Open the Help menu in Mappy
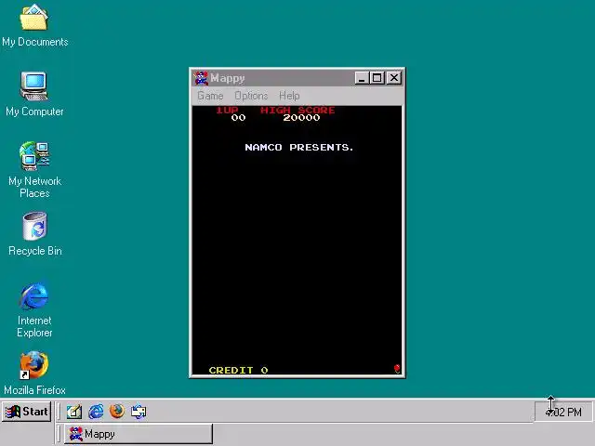The image size is (595, 446). tap(289, 96)
